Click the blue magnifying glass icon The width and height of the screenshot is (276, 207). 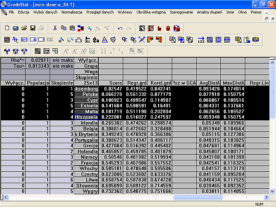(x=89, y=28)
